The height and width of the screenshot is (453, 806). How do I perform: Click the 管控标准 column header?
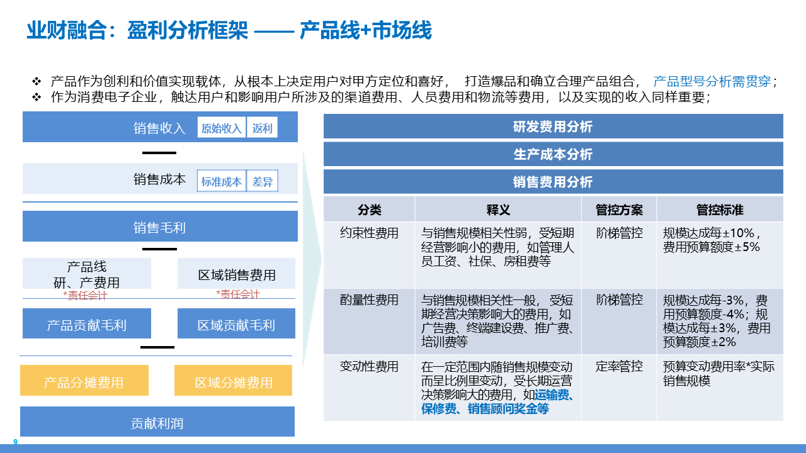pos(720,209)
